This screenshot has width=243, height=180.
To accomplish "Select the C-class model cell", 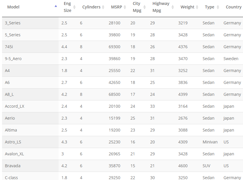I will pos(30,176).
